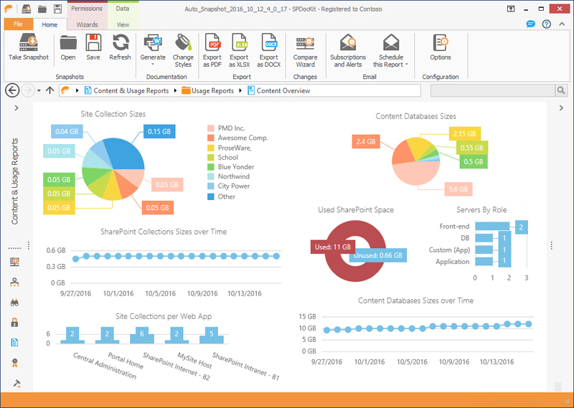Click the forward navigation arrow

click(x=28, y=90)
